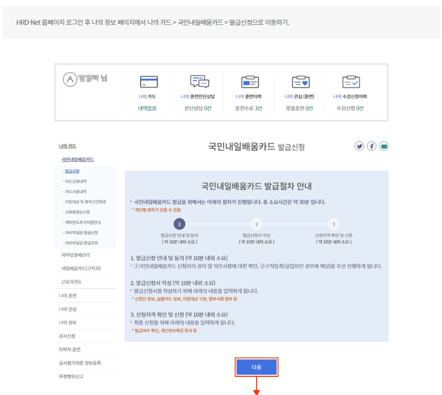
Task: Click the 내역없음 card status text
Action: 147,108
